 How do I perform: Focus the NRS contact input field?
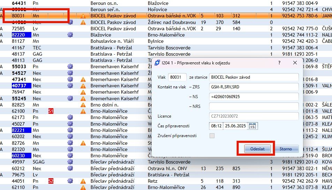coord(254,106)
